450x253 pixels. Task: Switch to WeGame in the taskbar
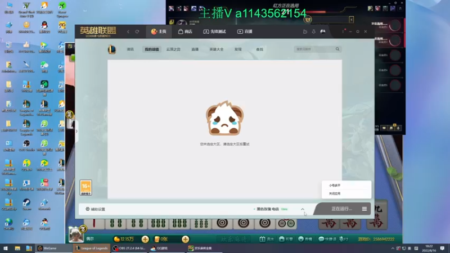click(x=53, y=249)
